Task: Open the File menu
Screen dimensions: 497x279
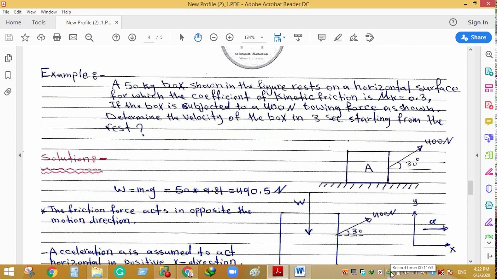Action: tap(6, 12)
